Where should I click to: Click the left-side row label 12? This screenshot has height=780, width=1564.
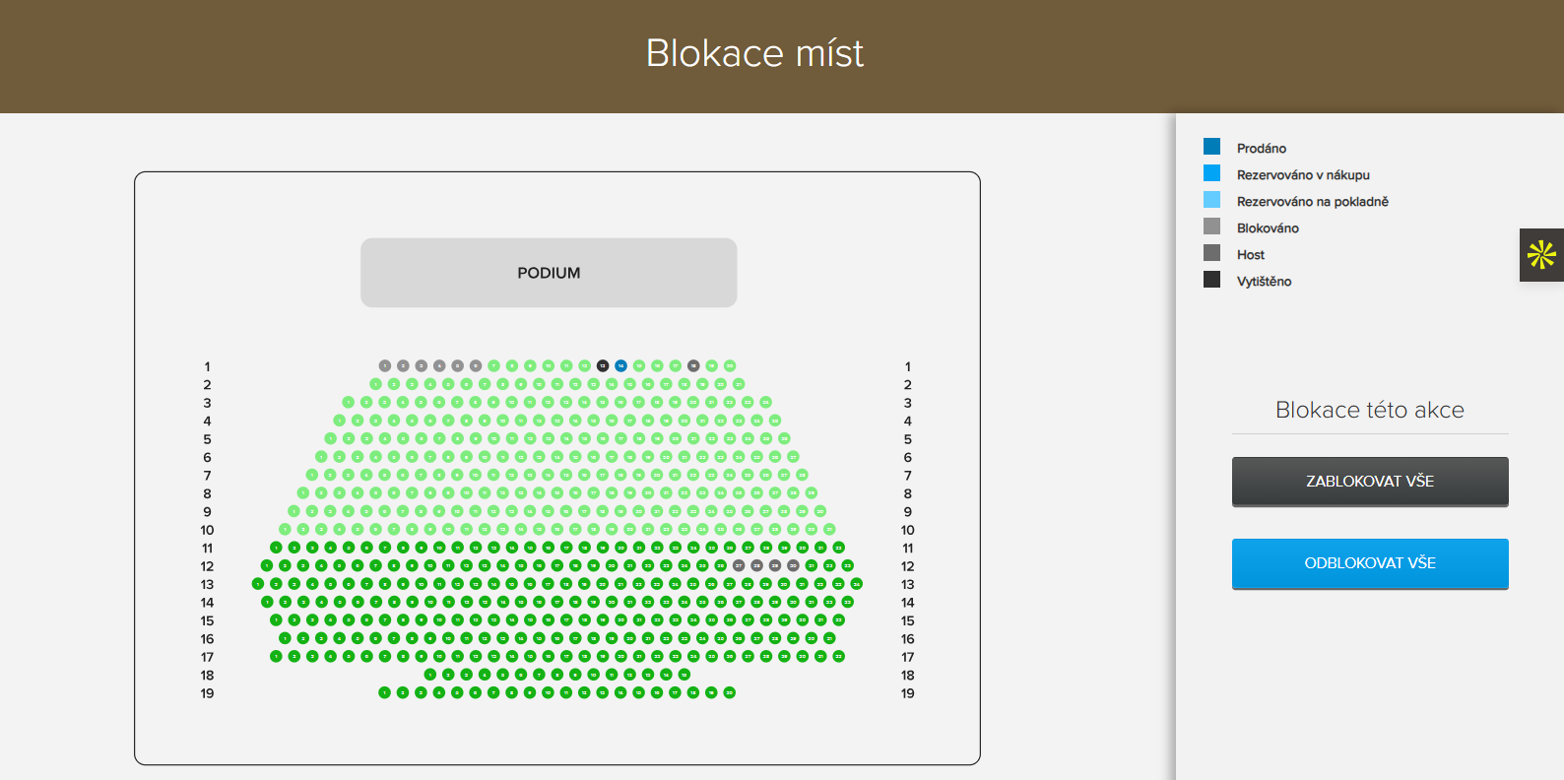click(207, 566)
